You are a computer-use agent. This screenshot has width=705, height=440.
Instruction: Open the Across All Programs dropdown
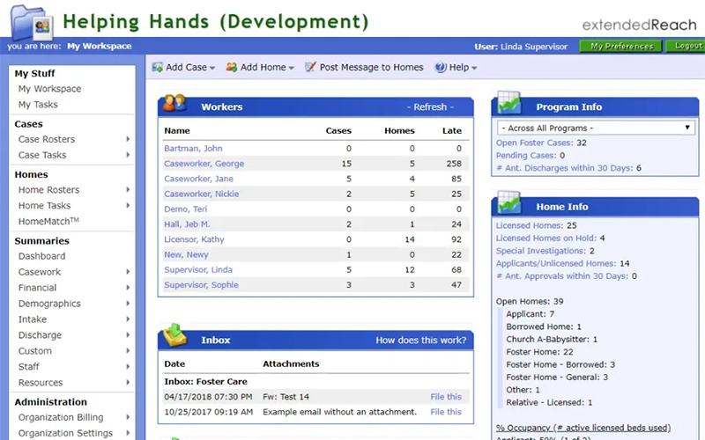(596, 128)
